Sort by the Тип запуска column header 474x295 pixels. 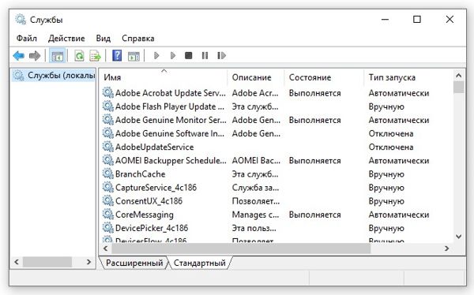click(x=408, y=77)
